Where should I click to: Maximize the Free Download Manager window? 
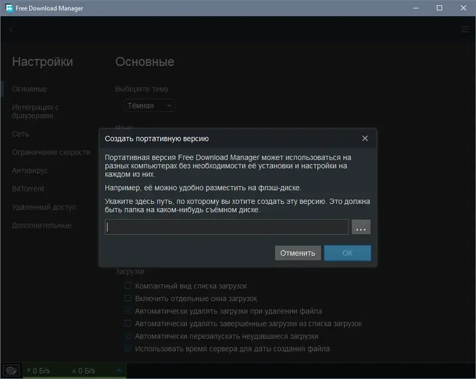(439, 8)
